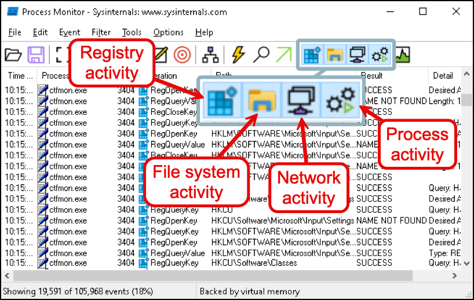Screen dimensions: 474x300
Task: Open a saved log with the folder icon
Action: pyautogui.click(x=13, y=54)
